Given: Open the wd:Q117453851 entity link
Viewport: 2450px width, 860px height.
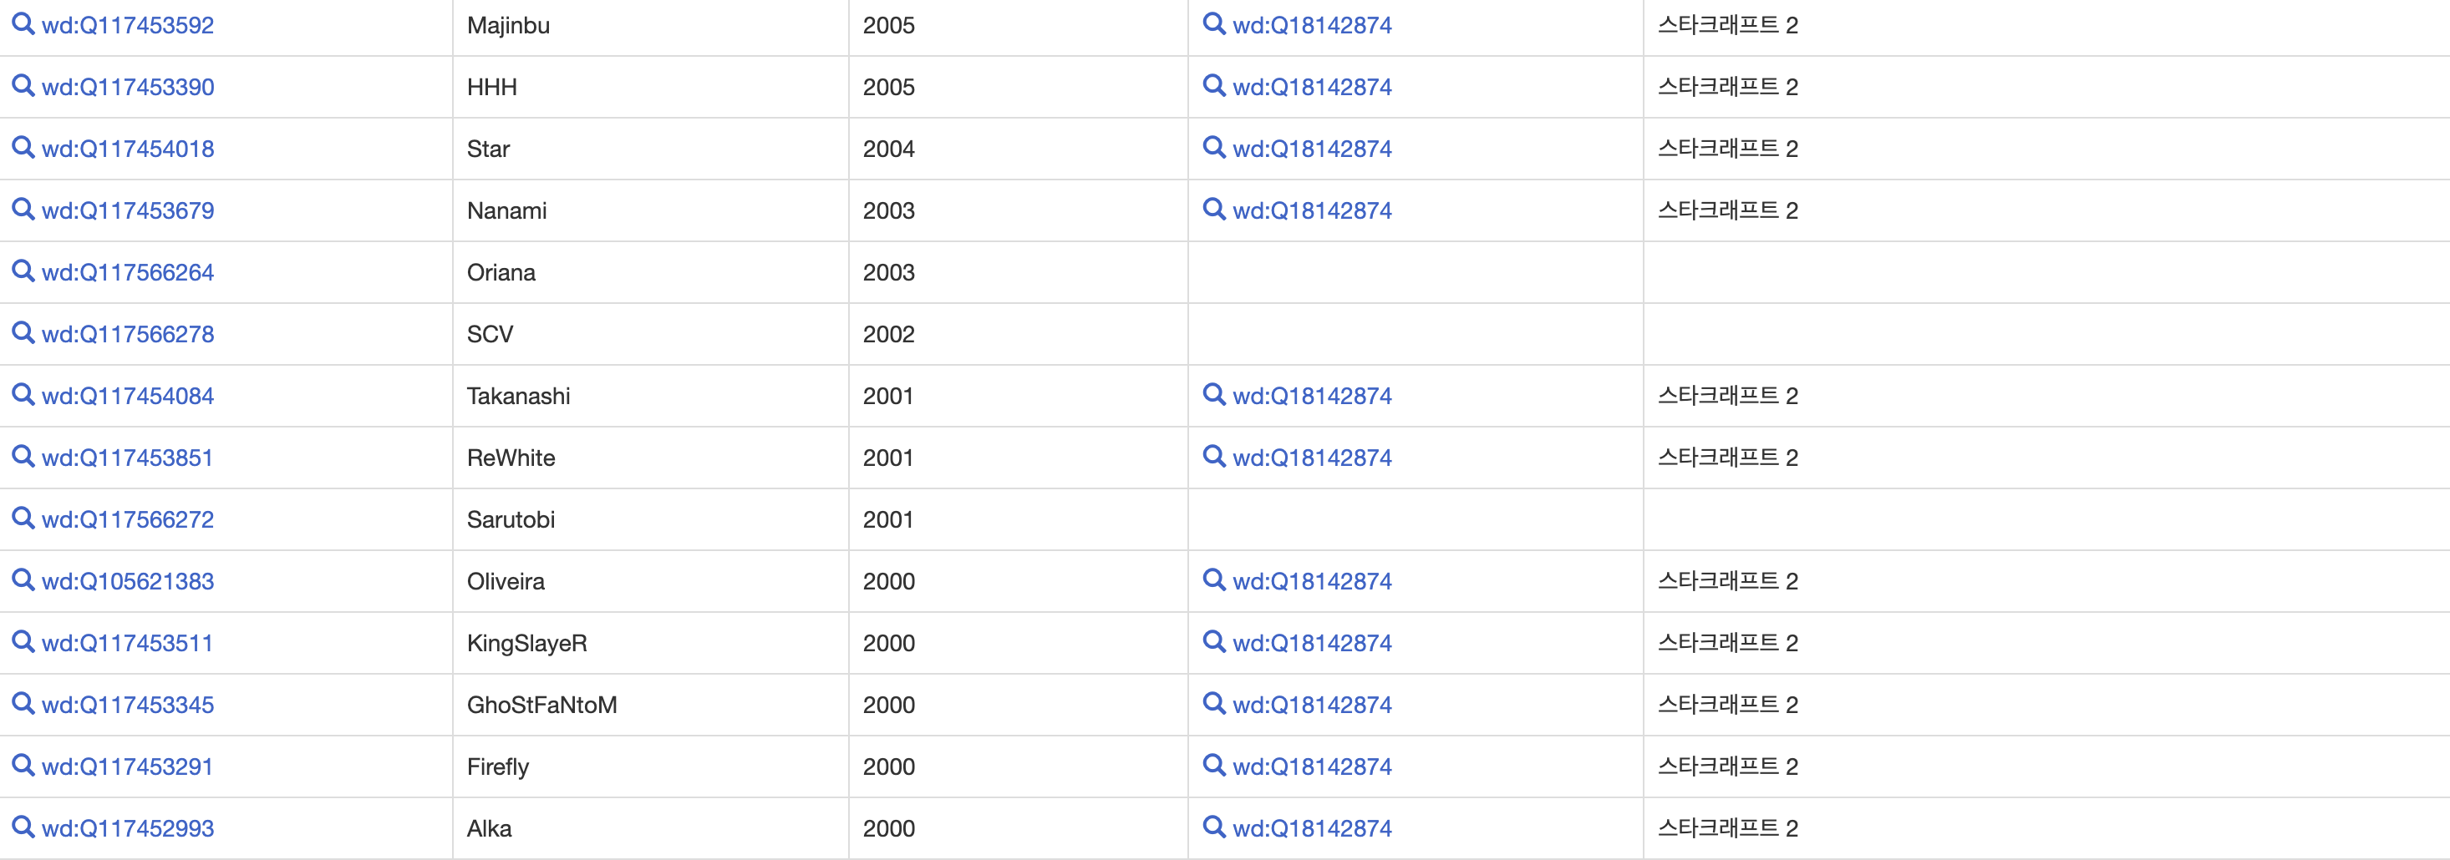Looking at the screenshot, I should pyautogui.click(x=128, y=458).
